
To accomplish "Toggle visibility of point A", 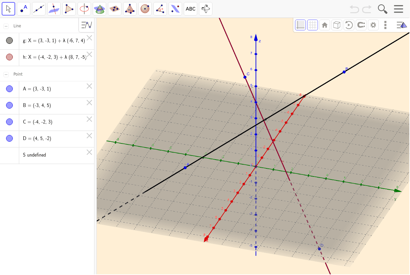I will [x=9, y=89].
